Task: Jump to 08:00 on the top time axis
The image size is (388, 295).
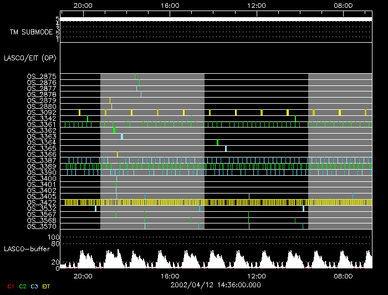Action: [344, 6]
